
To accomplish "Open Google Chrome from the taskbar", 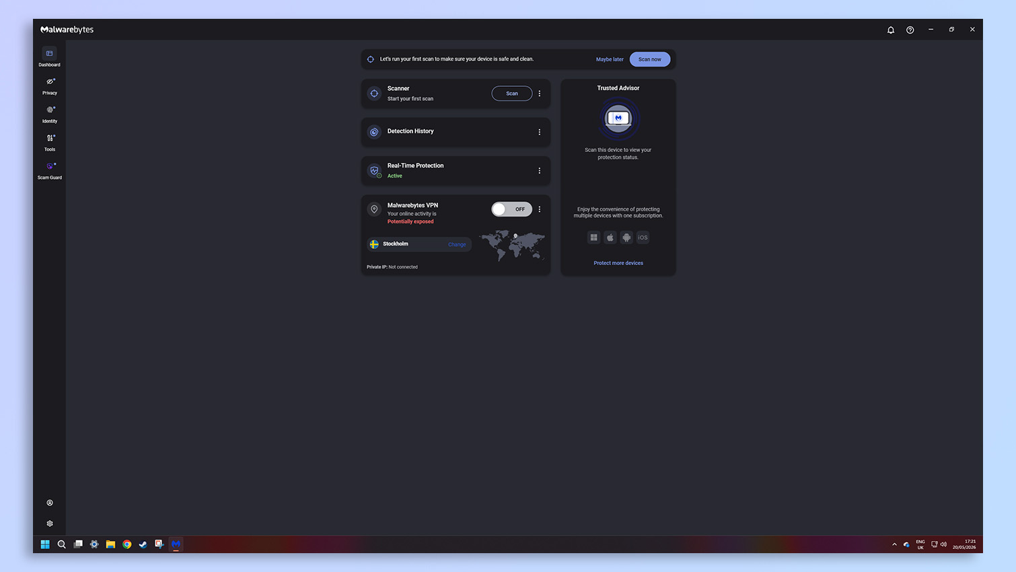I will point(126,544).
